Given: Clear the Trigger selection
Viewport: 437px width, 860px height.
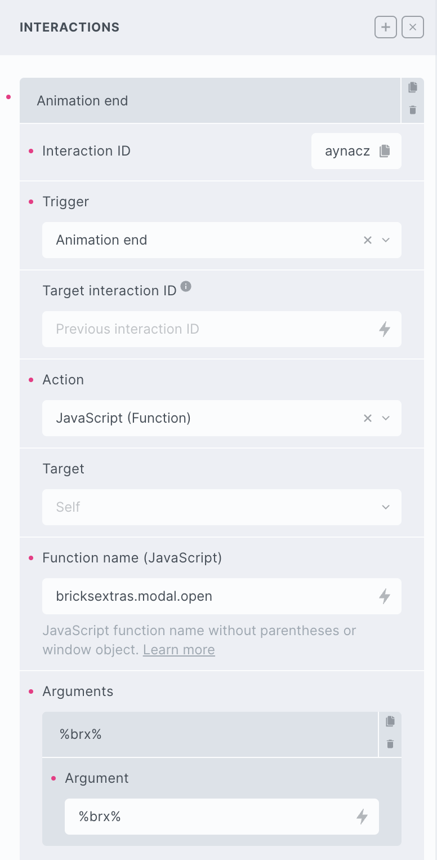Looking at the screenshot, I should click(x=368, y=240).
